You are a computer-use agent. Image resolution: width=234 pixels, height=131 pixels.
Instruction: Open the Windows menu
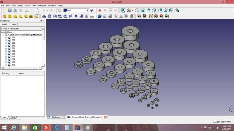tap(52, 6)
